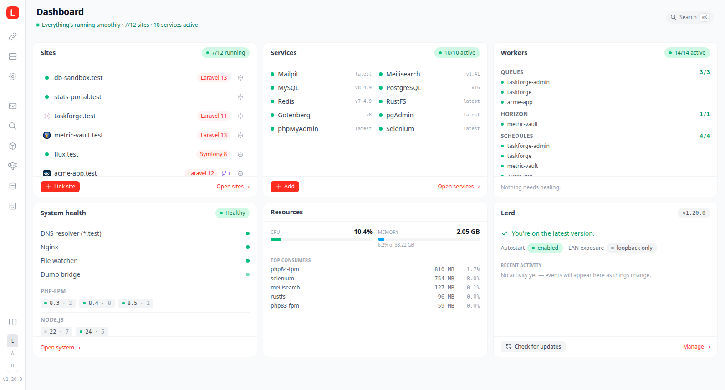The image size is (725, 390).
Task: Click the 10/10 active services badge
Action: click(x=457, y=53)
